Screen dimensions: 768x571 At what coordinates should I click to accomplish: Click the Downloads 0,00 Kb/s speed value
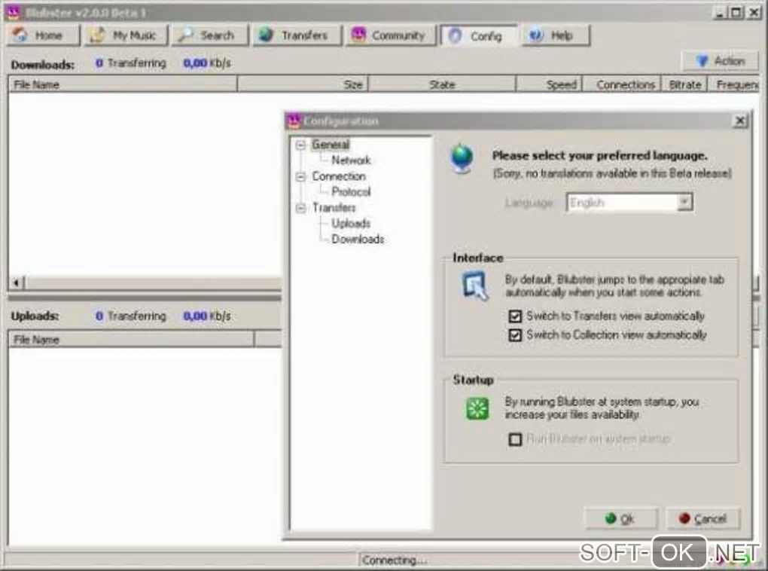tap(207, 63)
